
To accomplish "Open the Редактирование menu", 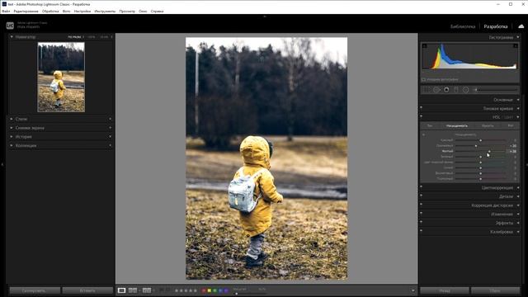I will [x=26, y=11].
